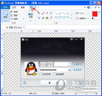Click the multi-account icon at QQ bottom left

click(x=25, y=83)
